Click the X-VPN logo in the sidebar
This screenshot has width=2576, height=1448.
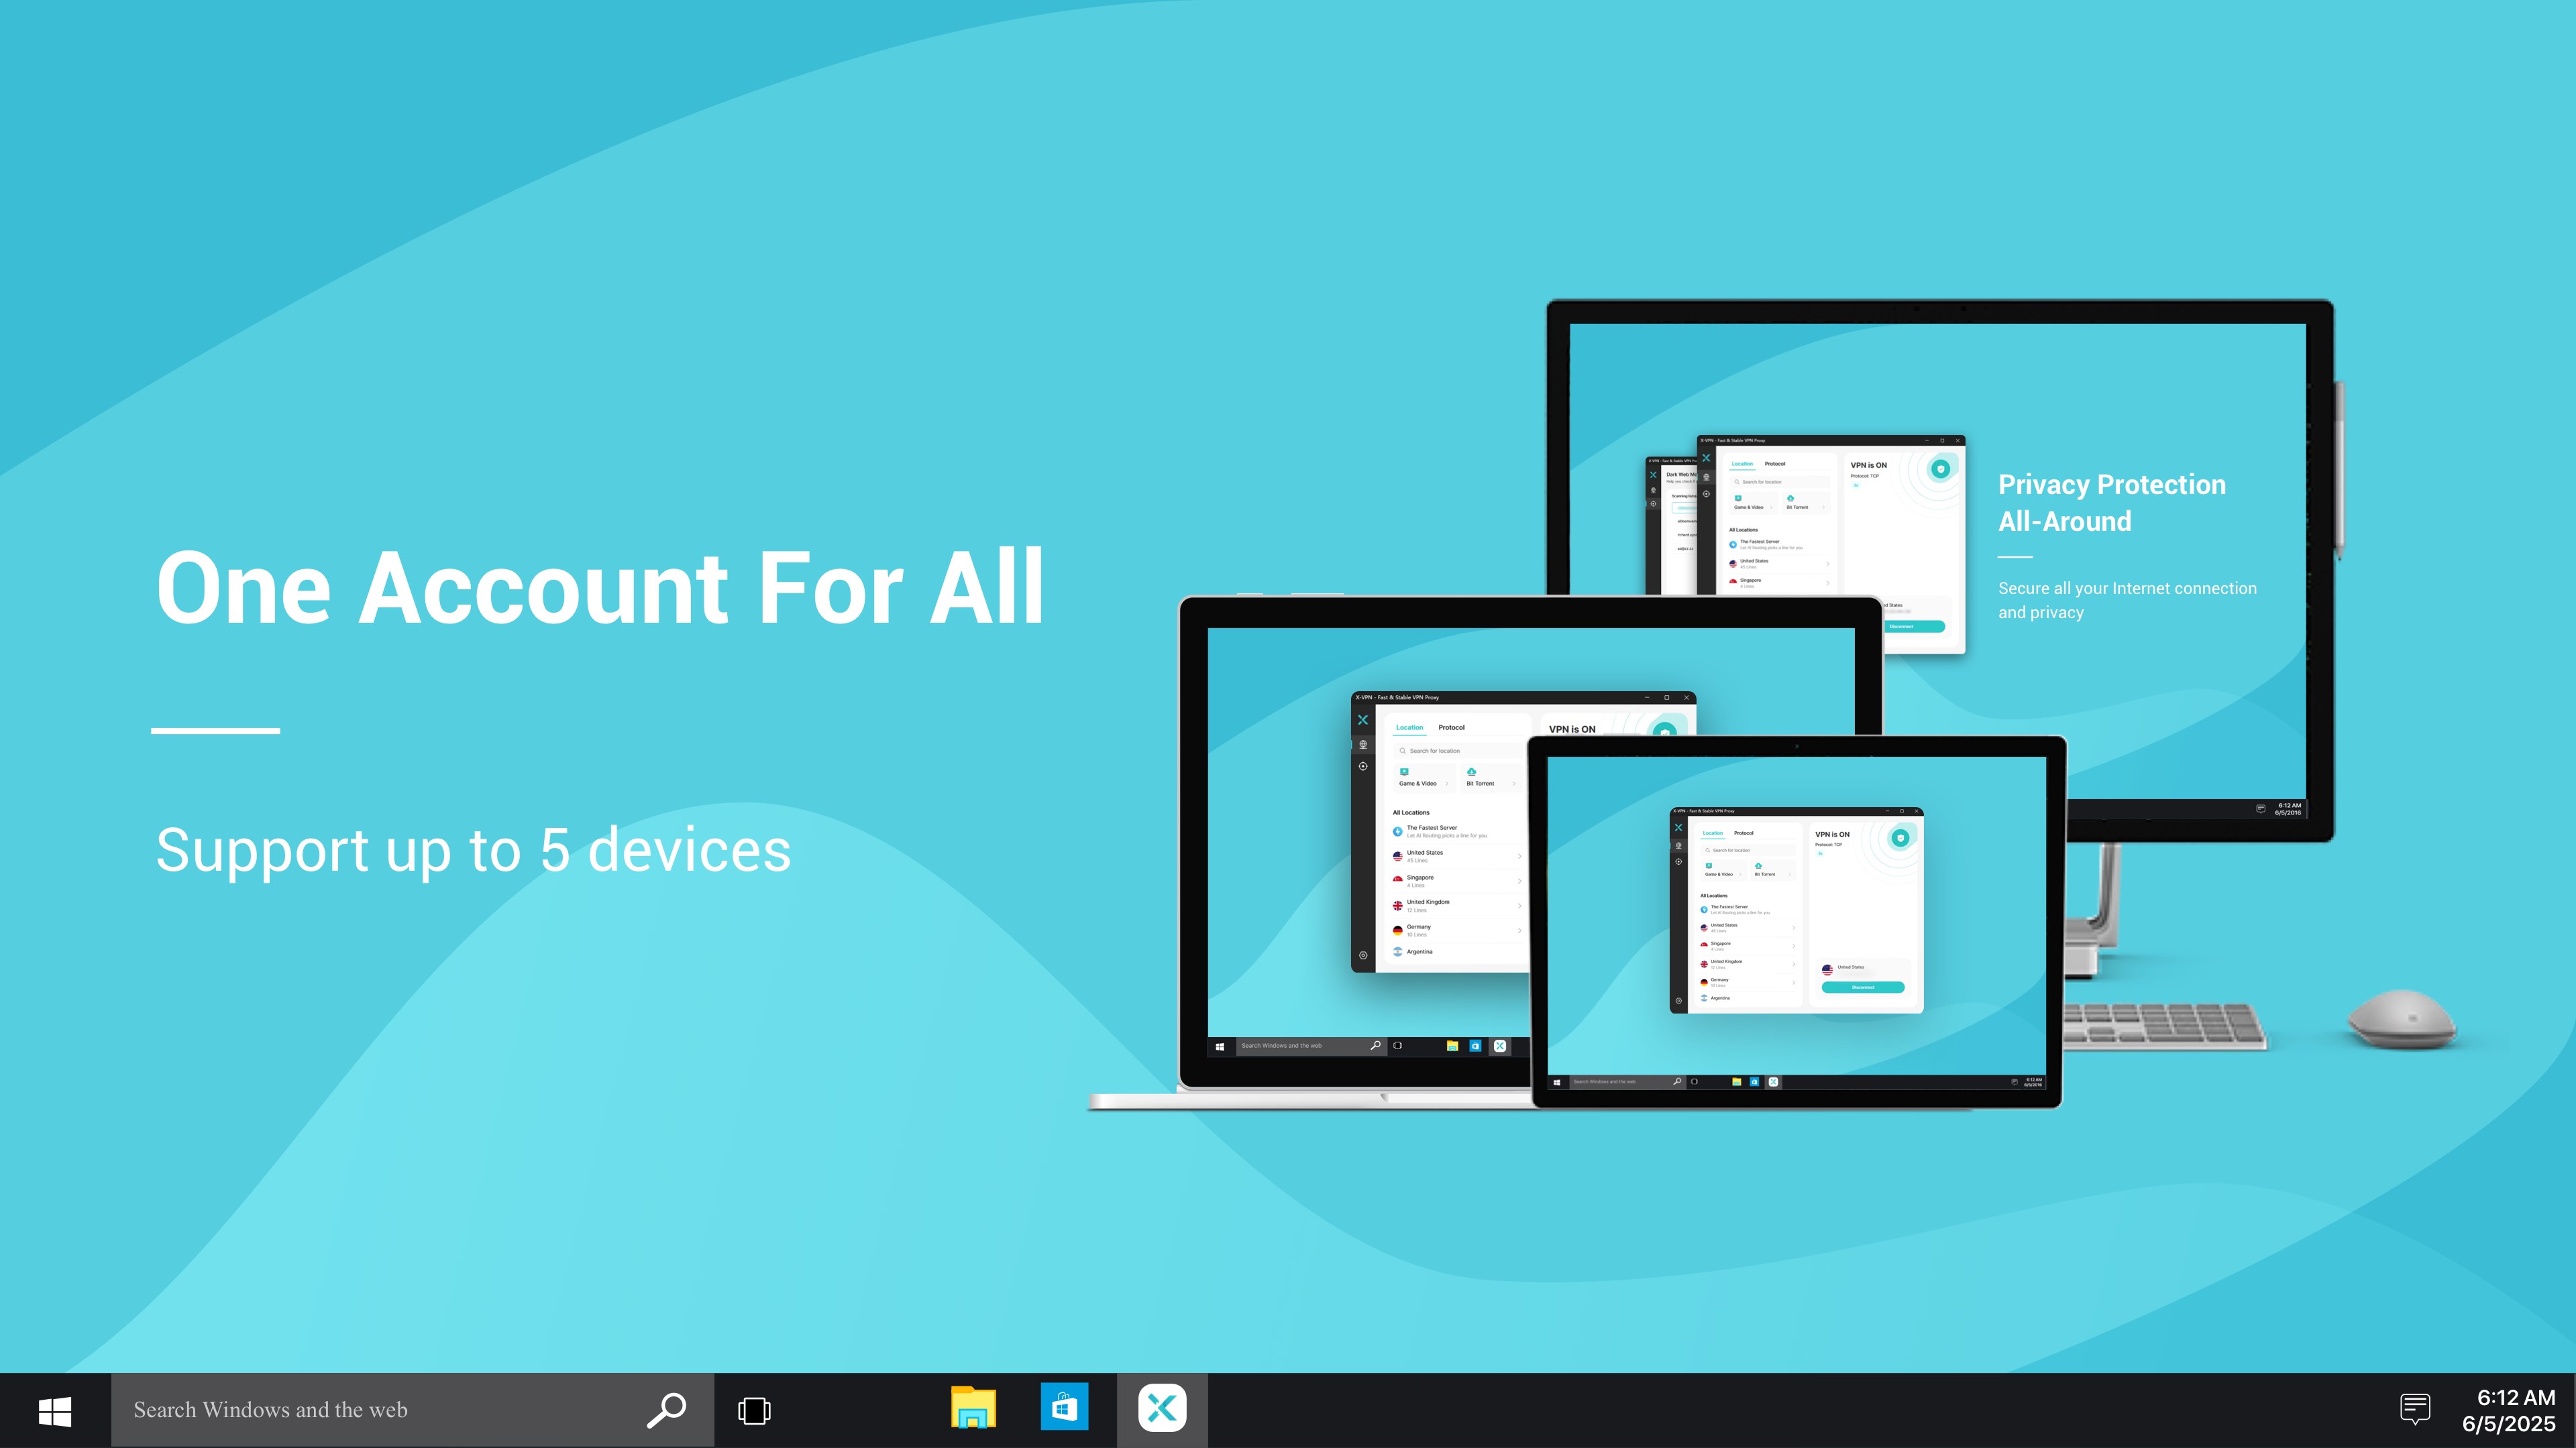(1363, 721)
